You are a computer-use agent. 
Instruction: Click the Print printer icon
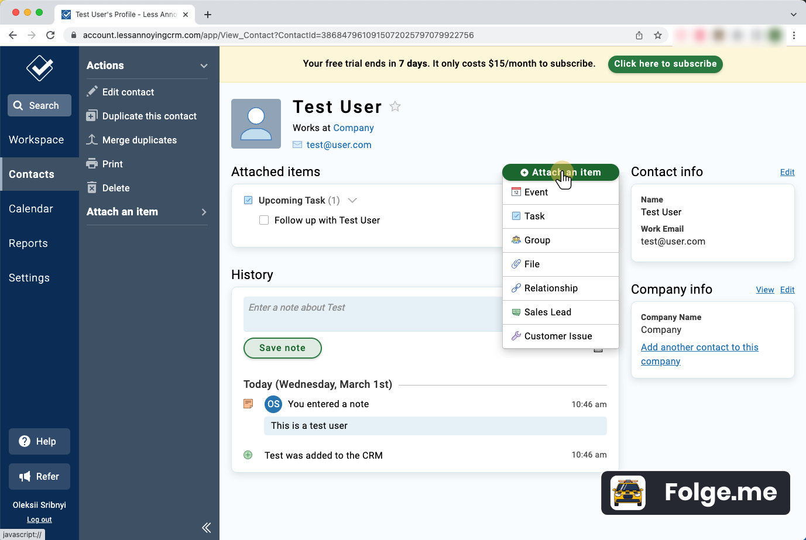coord(92,164)
